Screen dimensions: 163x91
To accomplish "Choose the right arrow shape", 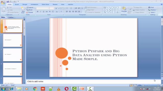I will click(x=112, y=10).
